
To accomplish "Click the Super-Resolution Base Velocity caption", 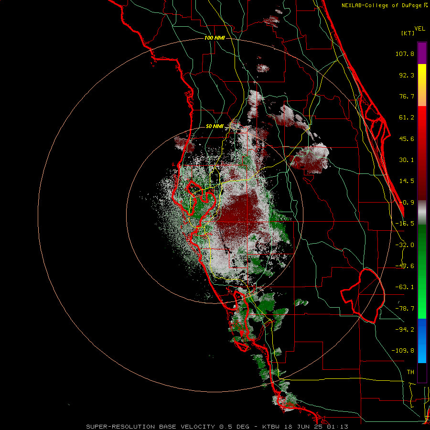I will [217, 427].
